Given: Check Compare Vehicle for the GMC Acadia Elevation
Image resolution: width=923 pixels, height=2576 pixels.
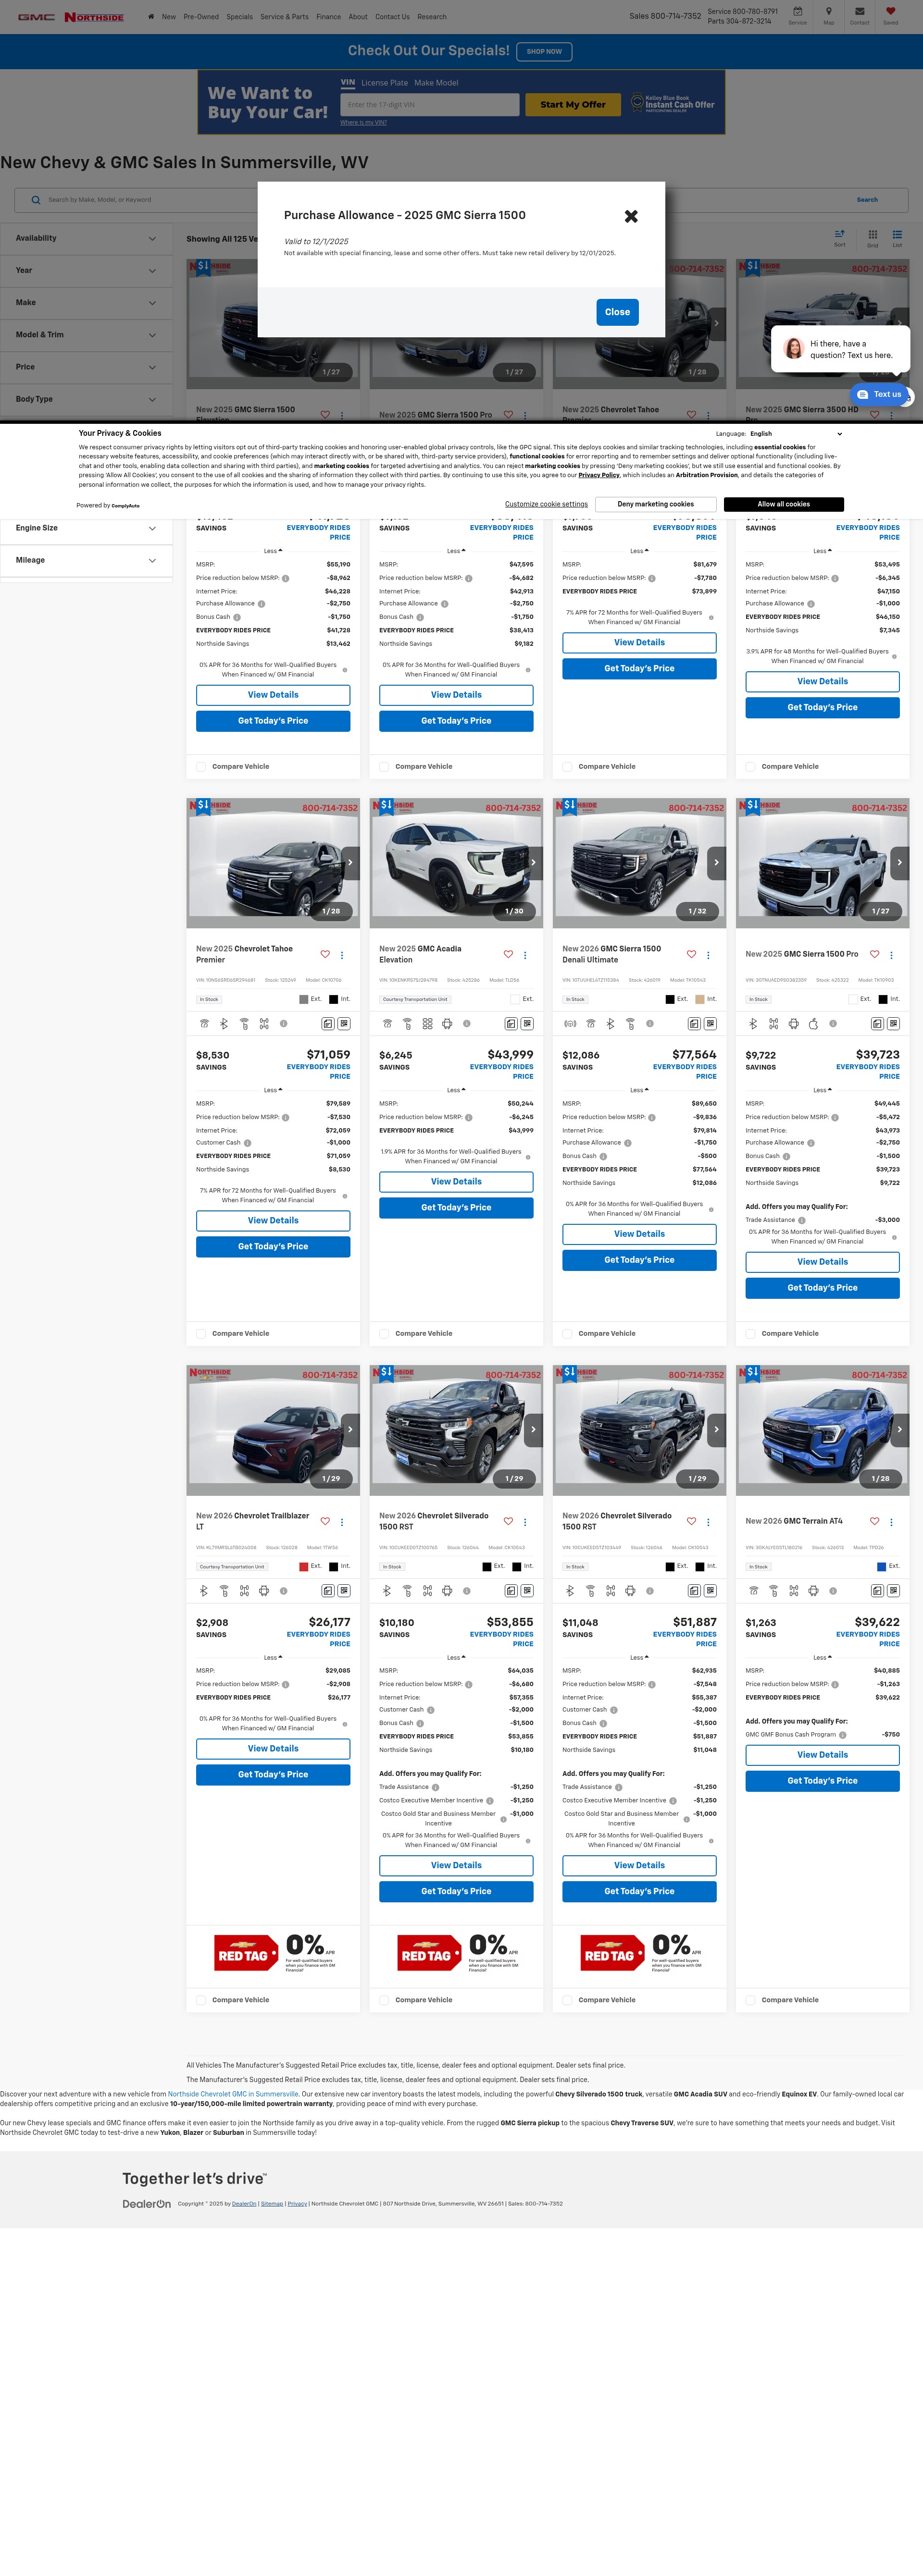Looking at the screenshot, I should click(x=384, y=1333).
